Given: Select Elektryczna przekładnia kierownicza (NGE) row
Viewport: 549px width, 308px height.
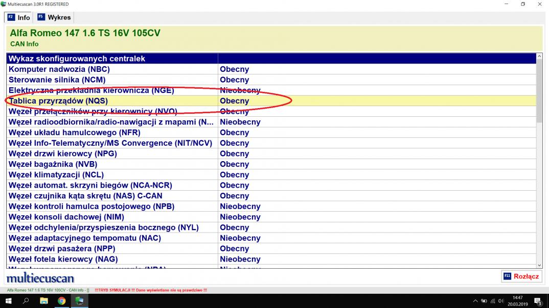Looking at the screenshot, I should tap(271, 90).
